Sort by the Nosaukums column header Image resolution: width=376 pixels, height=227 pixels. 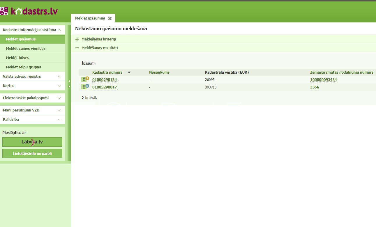coord(159,72)
